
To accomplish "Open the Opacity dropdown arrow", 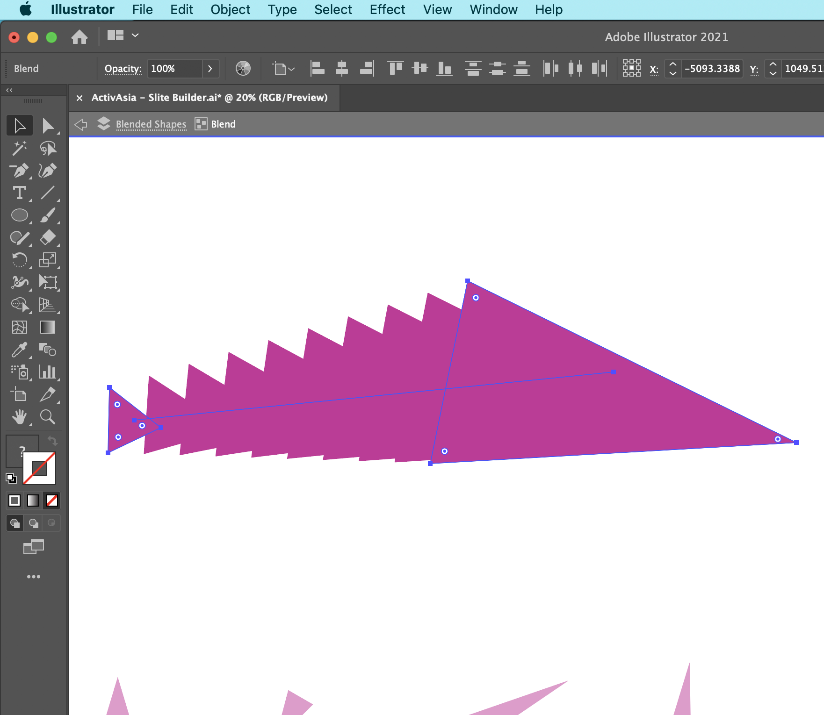I will pos(210,69).
